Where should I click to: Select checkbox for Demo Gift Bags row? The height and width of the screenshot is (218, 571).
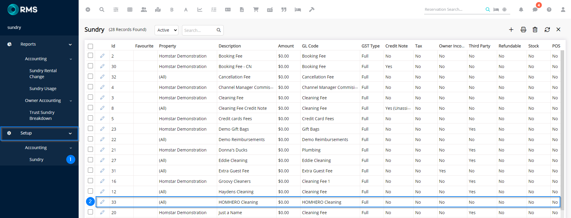point(91,129)
